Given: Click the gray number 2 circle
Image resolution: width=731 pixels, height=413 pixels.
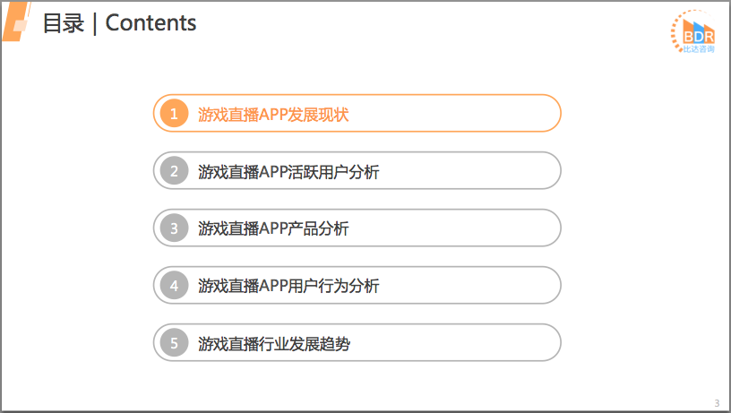Looking at the screenshot, I should 174,171.
